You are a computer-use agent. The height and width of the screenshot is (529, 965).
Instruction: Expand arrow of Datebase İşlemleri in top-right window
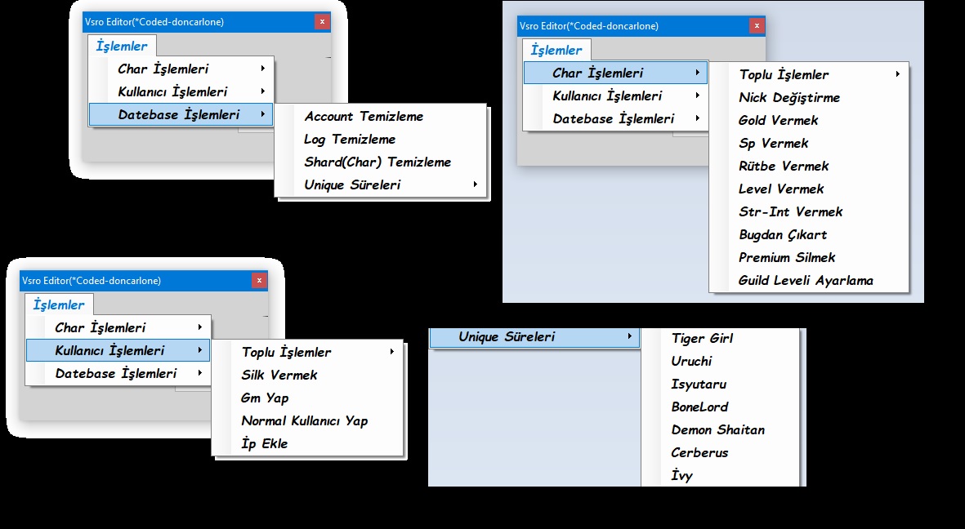point(697,118)
